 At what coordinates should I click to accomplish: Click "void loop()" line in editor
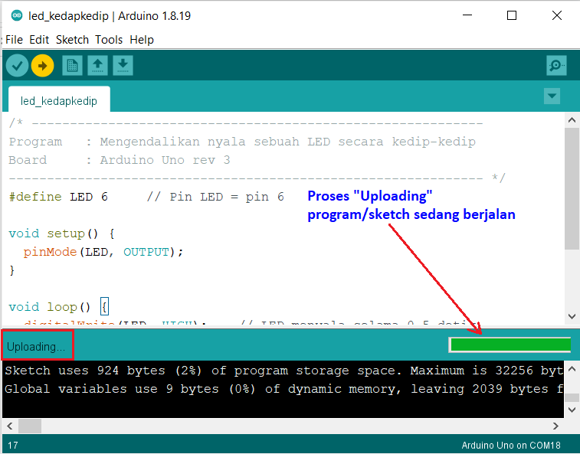click(x=58, y=307)
